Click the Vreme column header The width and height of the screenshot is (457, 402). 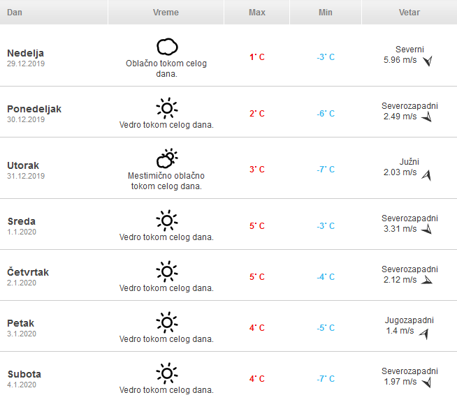coord(166,13)
